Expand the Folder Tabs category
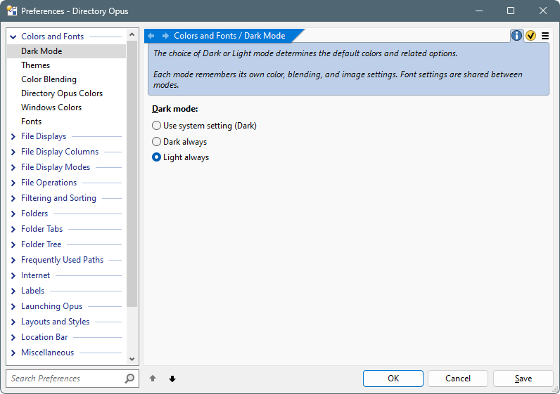This screenshot has width=560, height=394. 13,229
